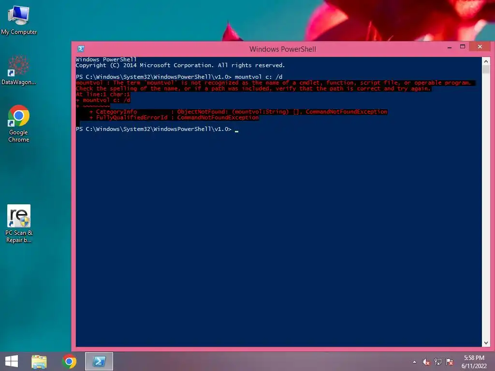Show hidden system tray icons

(414, 362)
